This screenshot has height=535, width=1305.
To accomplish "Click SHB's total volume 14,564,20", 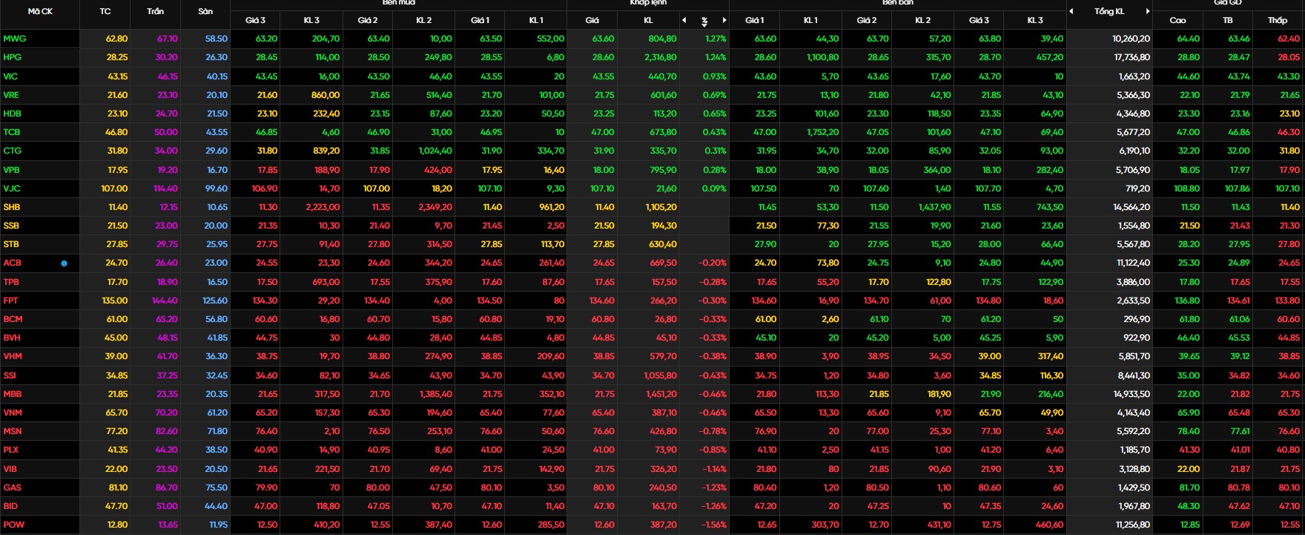I will pyautogui.click(x=1131, y=207).
